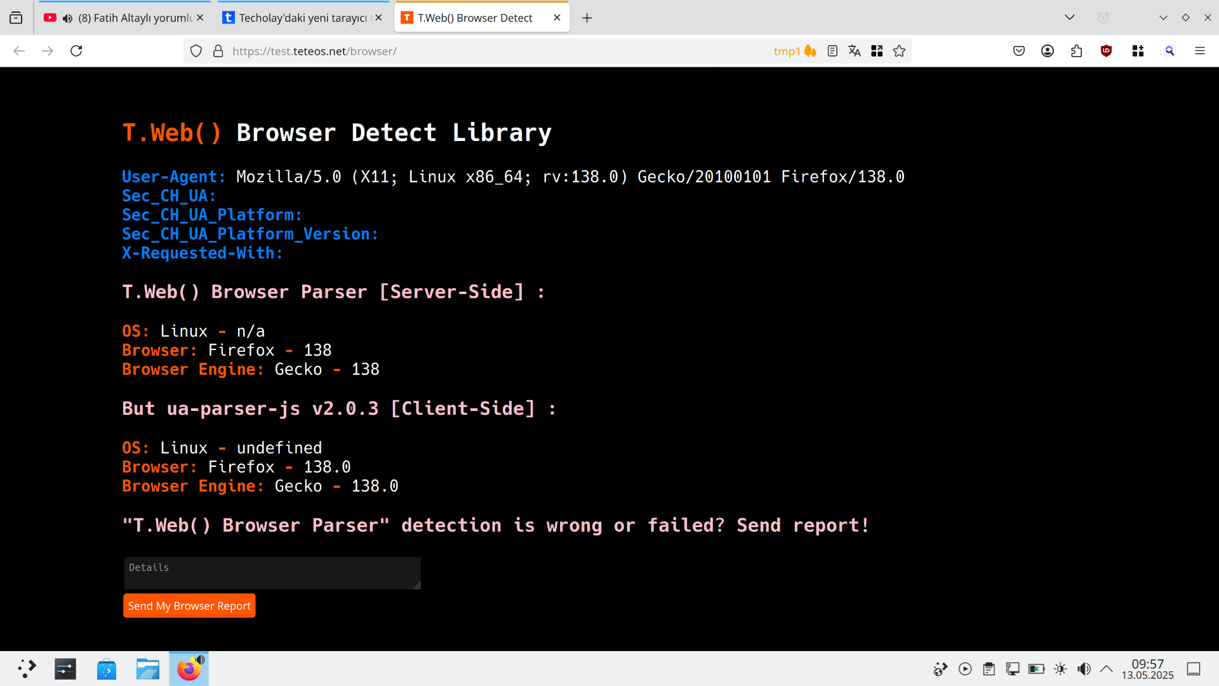
Task: Open System Settings from the taskbar
Action: pyautogui.click(x=65, y=669)
